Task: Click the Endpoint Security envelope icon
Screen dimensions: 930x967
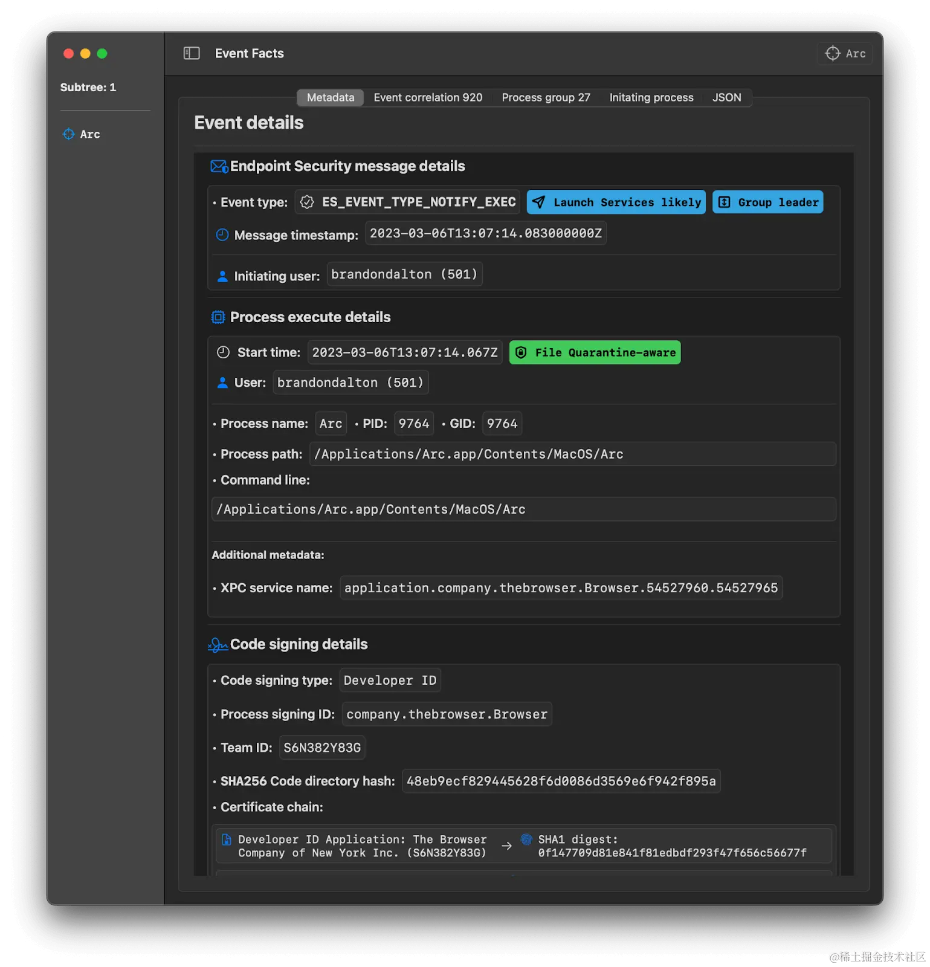Action: pos(219,166)
